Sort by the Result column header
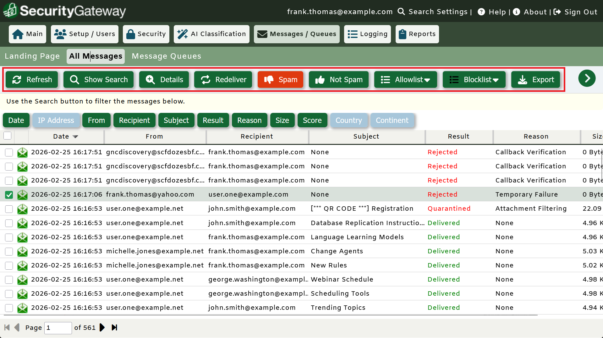603x338 pixels. point(458,136)
